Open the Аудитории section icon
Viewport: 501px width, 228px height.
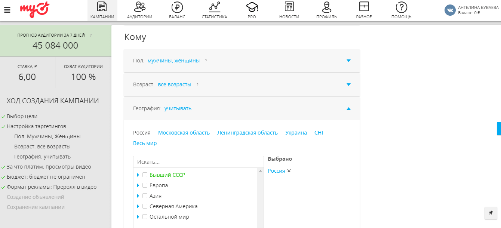click(x=139, y=7)
